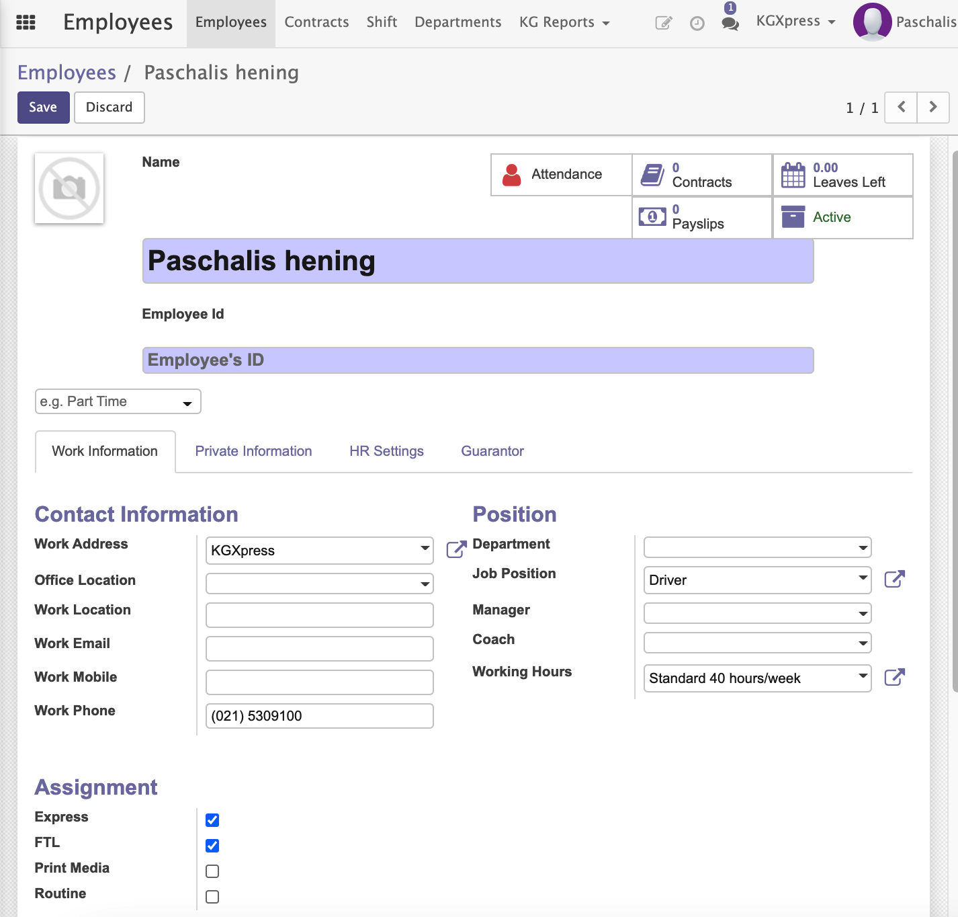Go to Employees breadcrumb link
The width and height of the screenshot is (958, 917).
67,73
